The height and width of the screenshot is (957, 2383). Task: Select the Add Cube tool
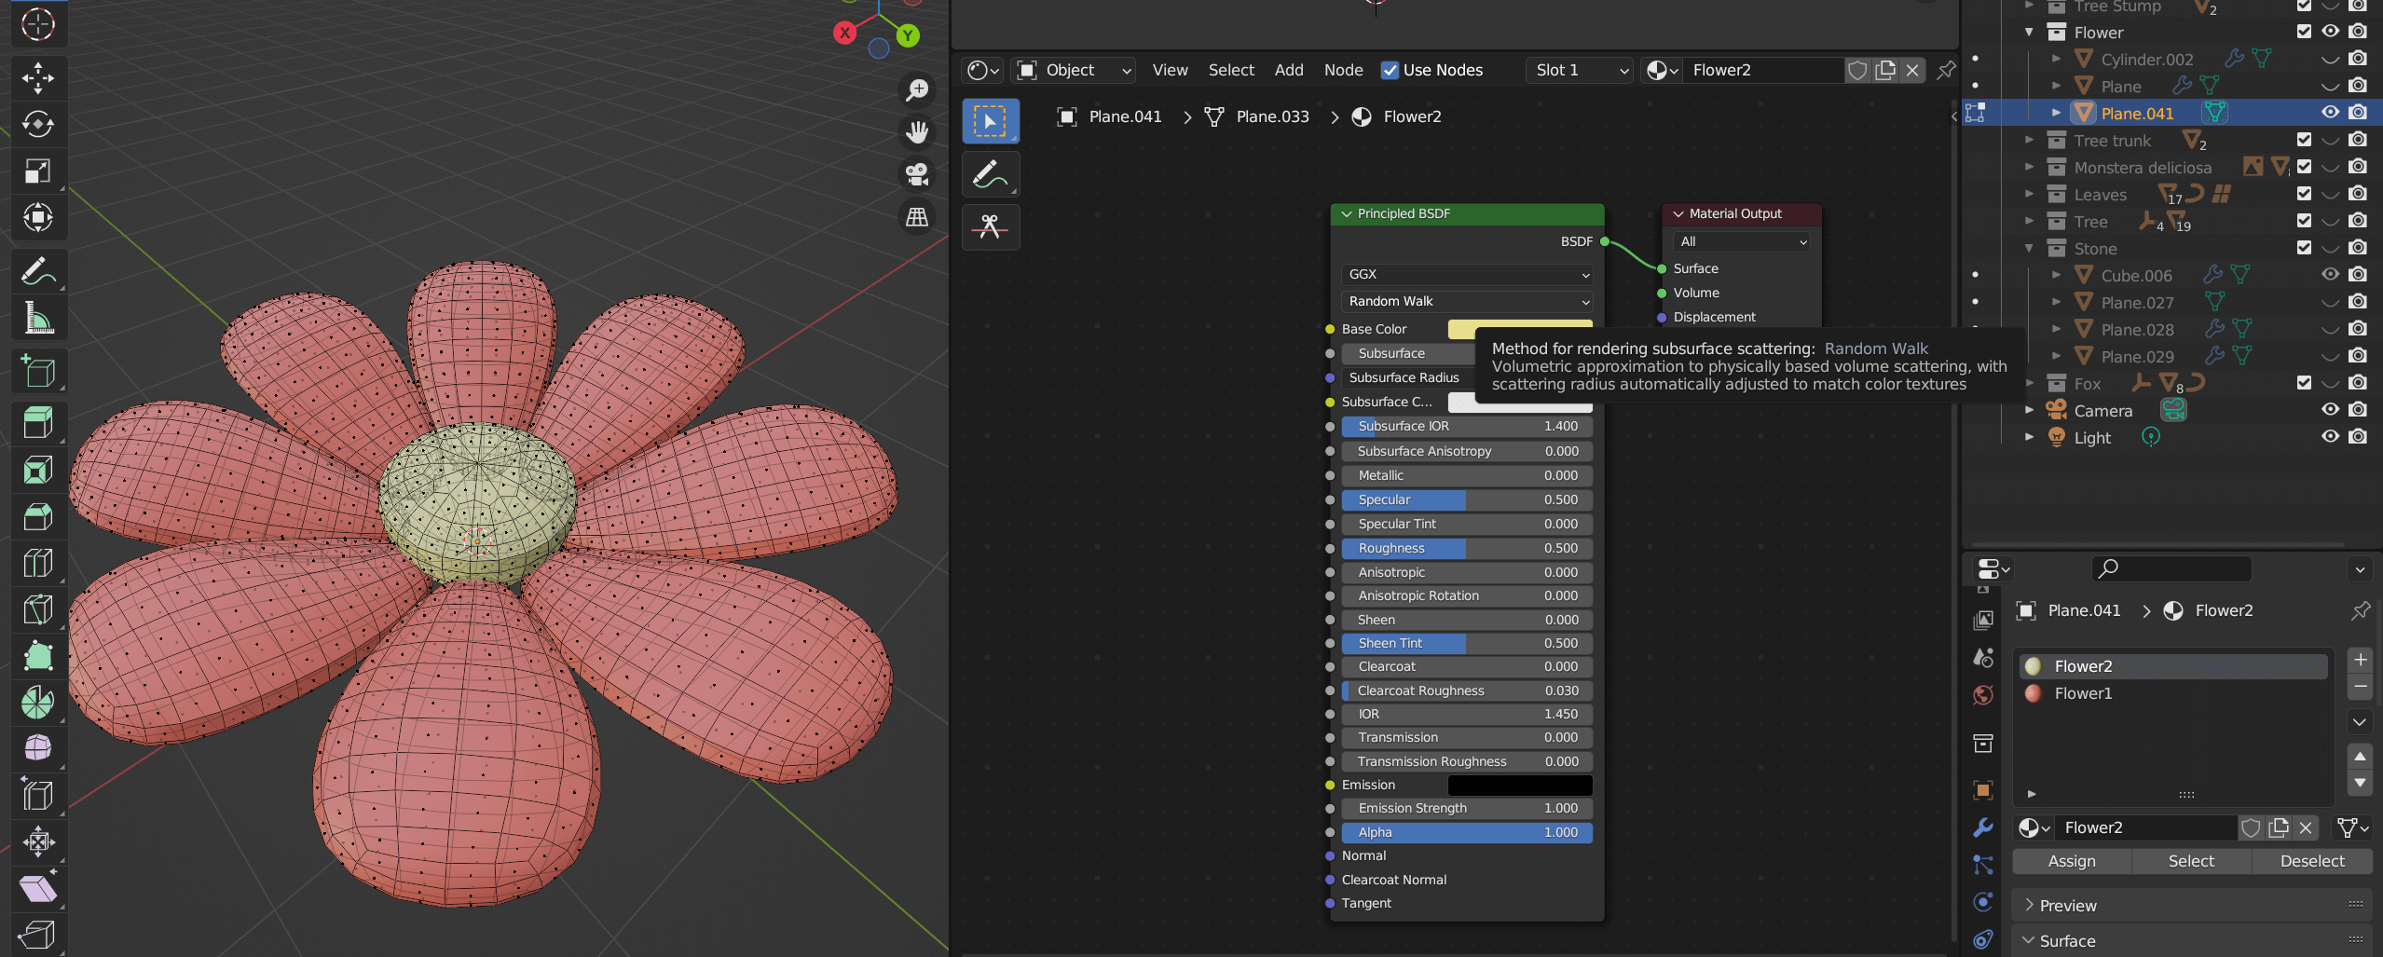[x=38, y=372]
